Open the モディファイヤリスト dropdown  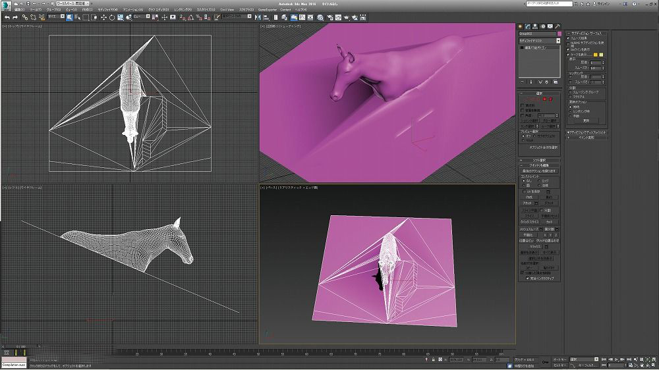pyautogui.click(x=539, y=41)
